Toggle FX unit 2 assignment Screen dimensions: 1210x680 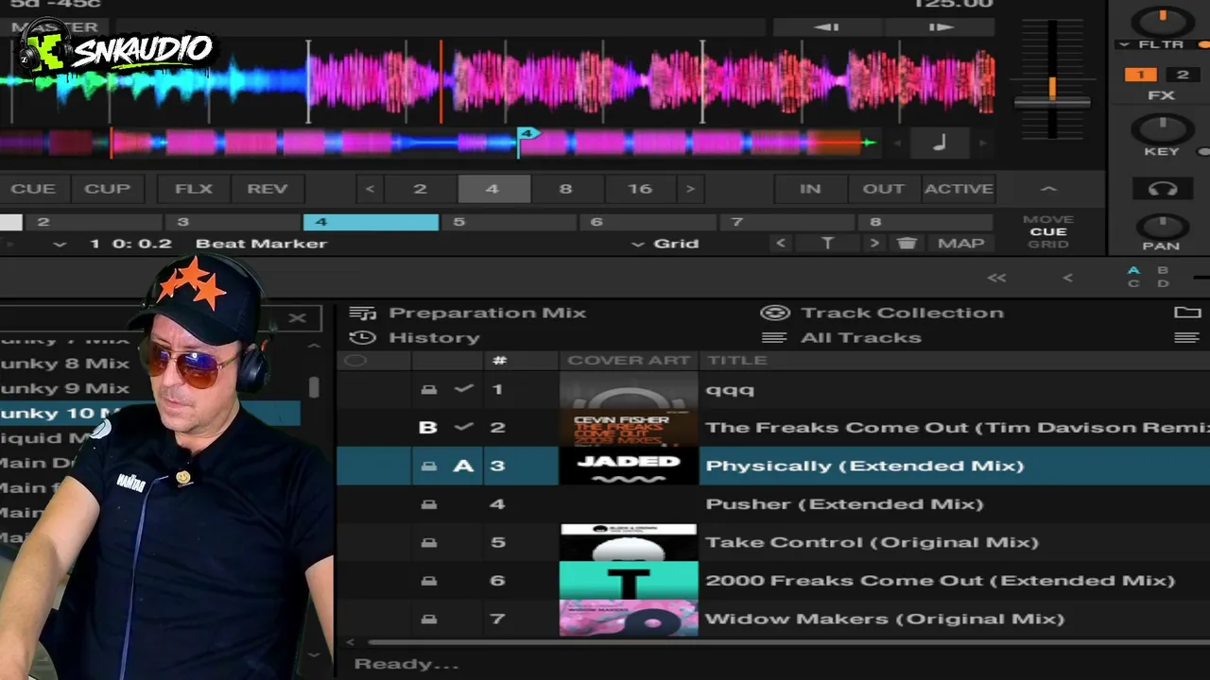pyautogui.click(x=1182, y=75)
